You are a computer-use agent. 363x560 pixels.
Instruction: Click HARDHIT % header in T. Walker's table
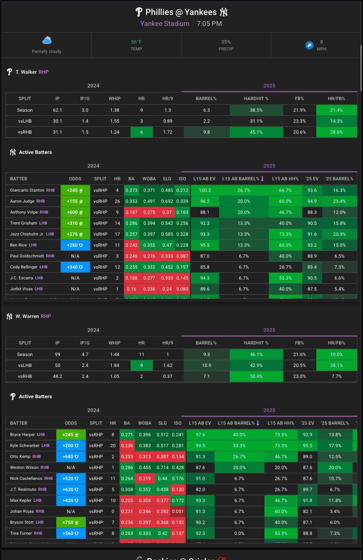click(256, 99)
